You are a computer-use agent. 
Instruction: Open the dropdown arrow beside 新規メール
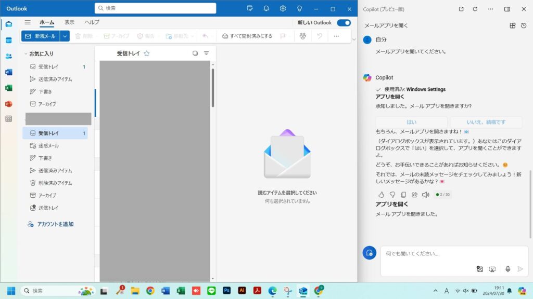point(65,36)
